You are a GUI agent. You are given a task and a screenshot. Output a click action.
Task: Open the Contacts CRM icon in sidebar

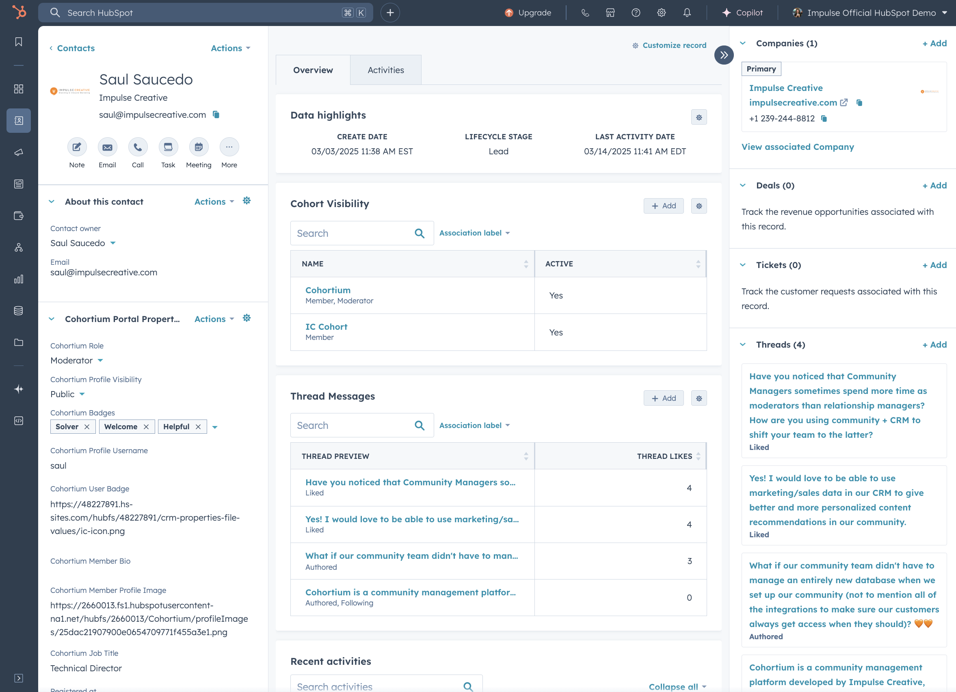[x=19, y=121]
